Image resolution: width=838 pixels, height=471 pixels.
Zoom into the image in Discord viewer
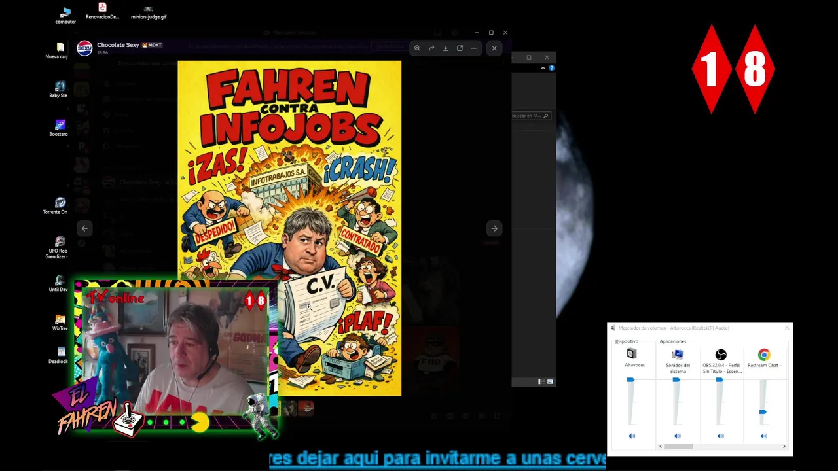(x=417, y=48)
